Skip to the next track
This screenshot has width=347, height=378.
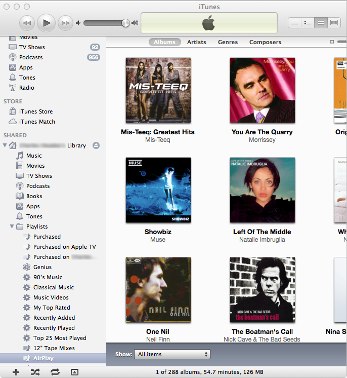coord(65,23)
